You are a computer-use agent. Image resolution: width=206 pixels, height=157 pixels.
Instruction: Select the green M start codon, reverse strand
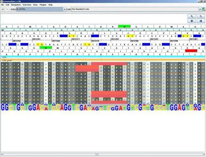tap(46, 48)
